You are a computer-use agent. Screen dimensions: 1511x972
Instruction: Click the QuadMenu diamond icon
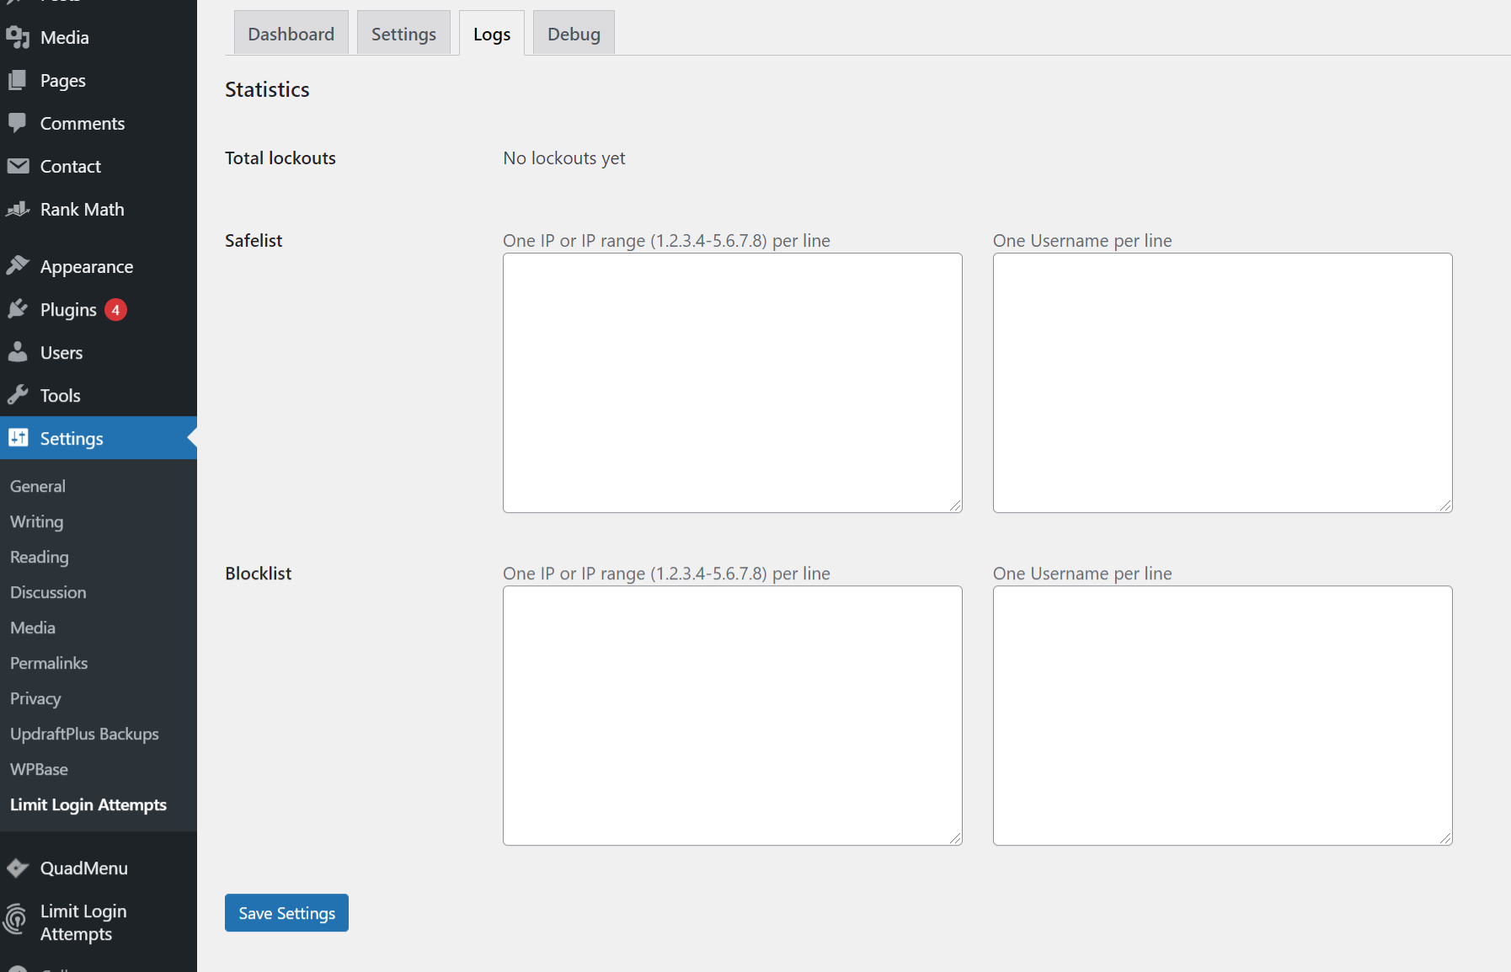(19, 868)
